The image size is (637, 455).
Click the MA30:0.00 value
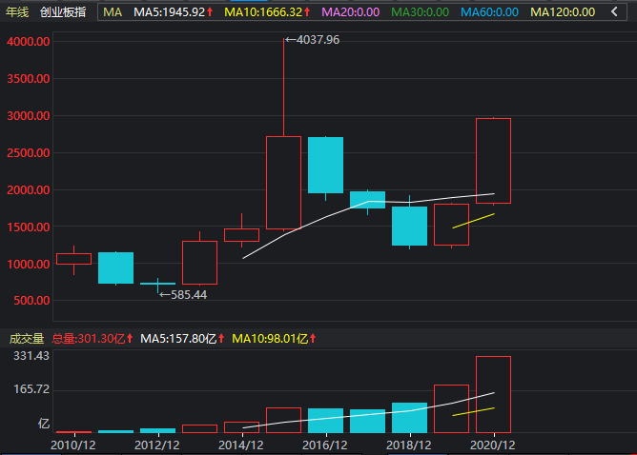[x=421, y=12]
